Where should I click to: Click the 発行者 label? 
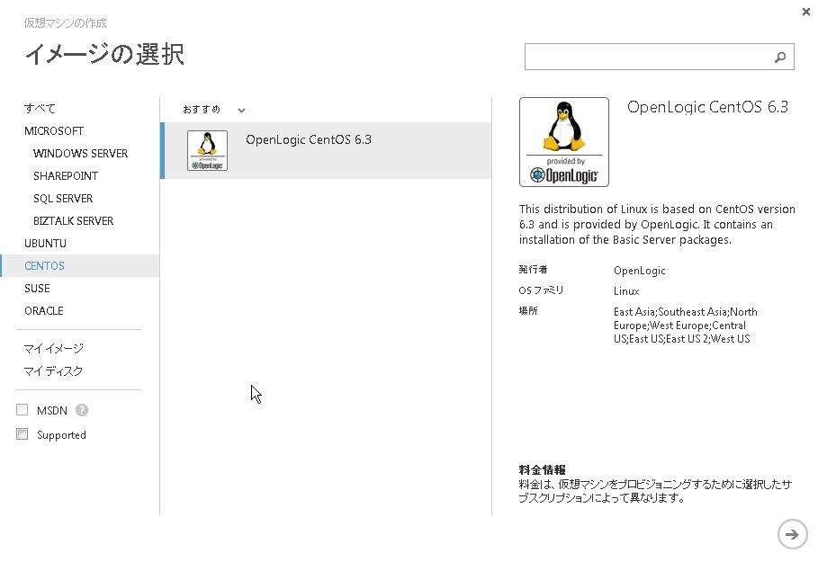533,270
